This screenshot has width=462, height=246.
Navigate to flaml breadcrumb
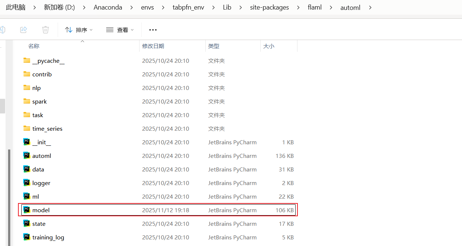pos(315,7)
